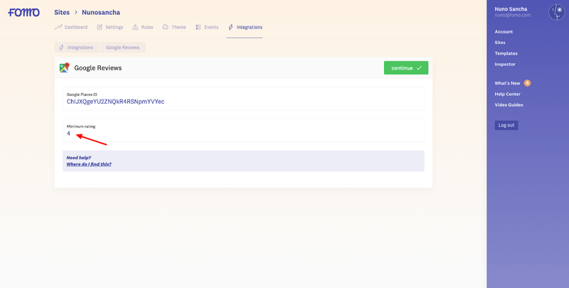
Task: Open the Settings tab
Action: click(x=110, y=27)
